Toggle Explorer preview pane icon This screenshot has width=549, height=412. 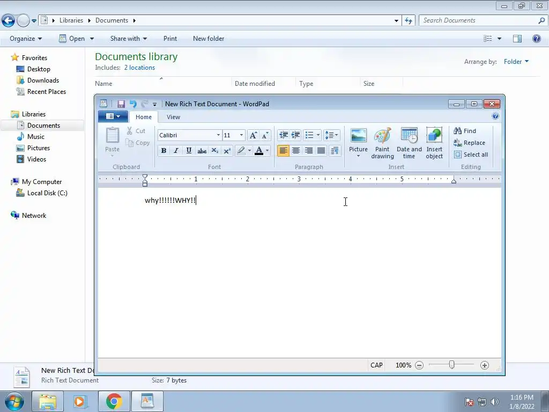517,39
